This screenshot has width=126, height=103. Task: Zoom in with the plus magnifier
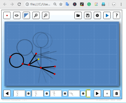pyautogui.click(x=36, y=15)
